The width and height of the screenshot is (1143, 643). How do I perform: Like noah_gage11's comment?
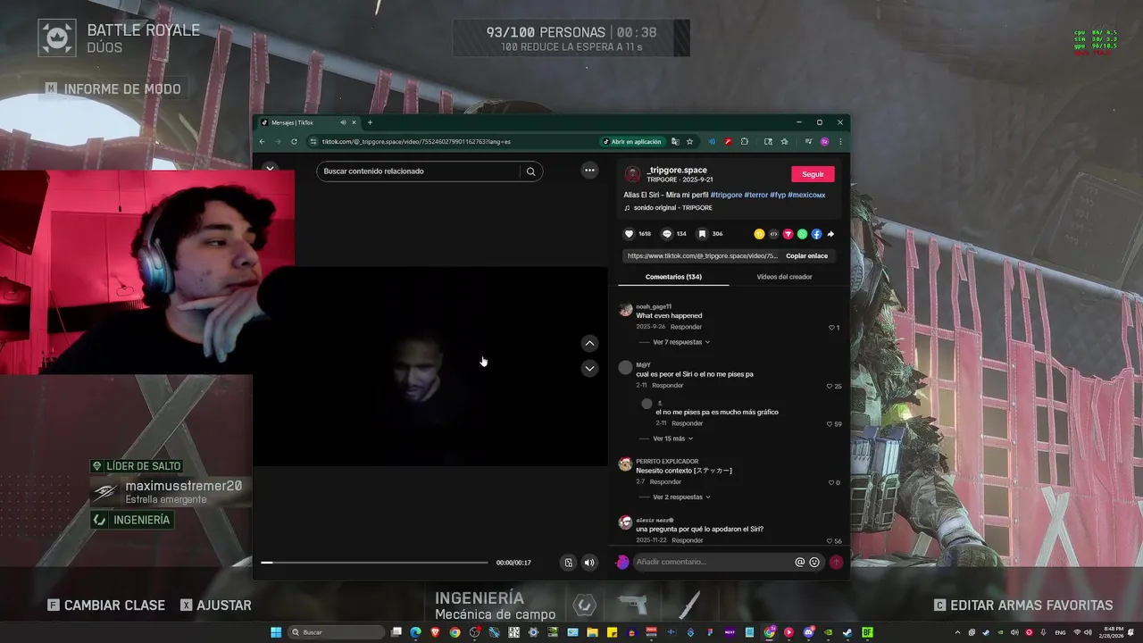[x=831, y=328]
